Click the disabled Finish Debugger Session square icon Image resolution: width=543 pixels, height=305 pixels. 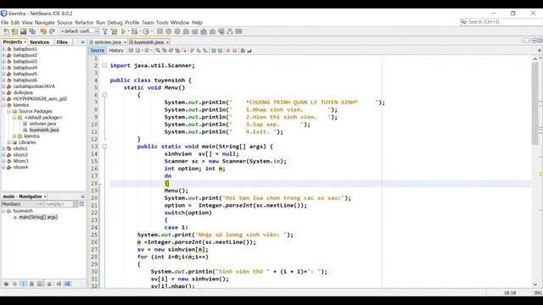(x=160, y=31)
